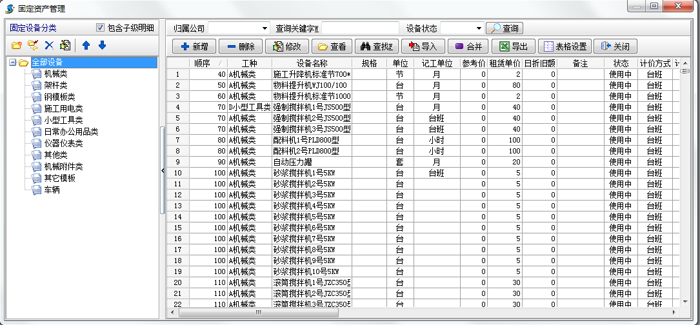This screenshot has height=325, width=700.
Task: Move category down with blue down arrow
Action: coord(102,45)
